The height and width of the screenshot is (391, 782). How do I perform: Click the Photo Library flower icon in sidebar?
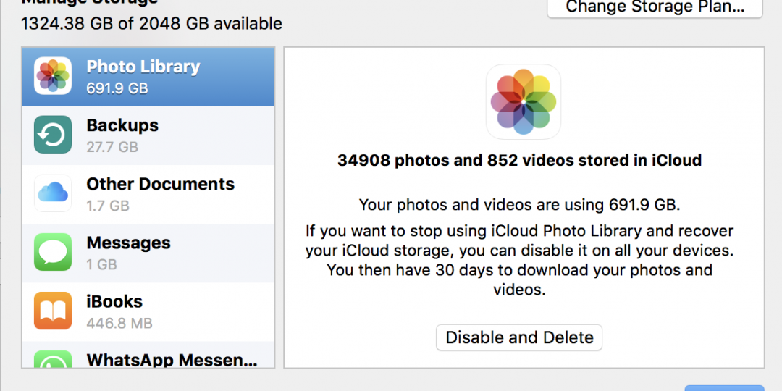(53, 76)
